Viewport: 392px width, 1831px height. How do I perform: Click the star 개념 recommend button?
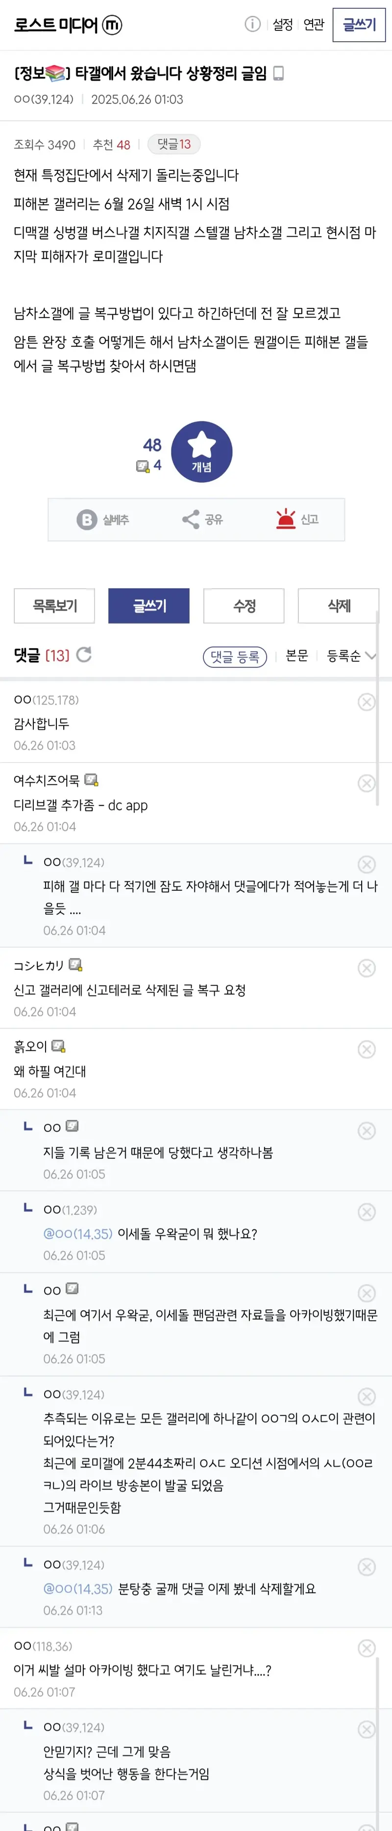(x=202, y=451)
